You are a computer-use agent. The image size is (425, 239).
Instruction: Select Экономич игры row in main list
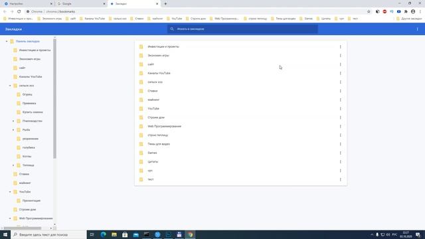[240, 56]
